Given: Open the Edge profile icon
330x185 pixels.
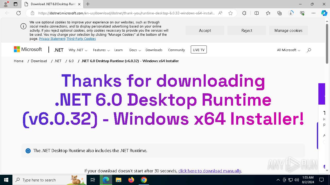Looking at the screenshot, I should coord(6,4).
